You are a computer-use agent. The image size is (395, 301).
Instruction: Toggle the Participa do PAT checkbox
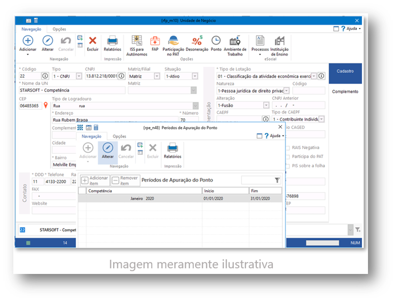pyautogui.click(x=288, y=157)
